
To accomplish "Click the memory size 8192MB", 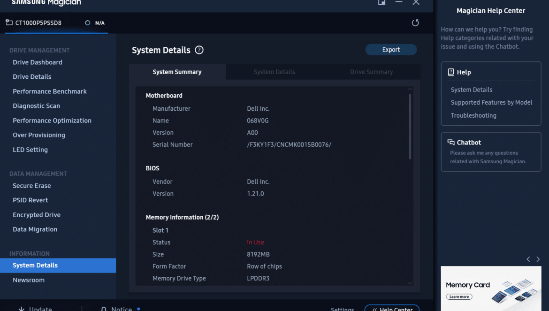I will [x=258, y=254].
